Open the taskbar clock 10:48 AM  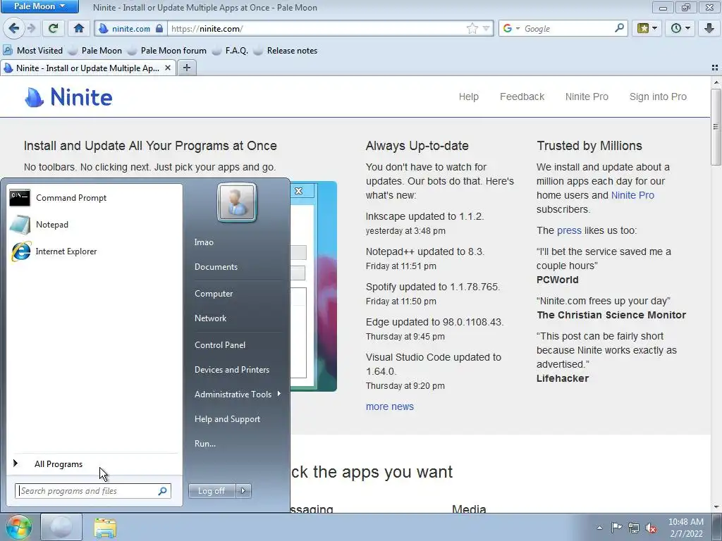[x=685, y=528]
